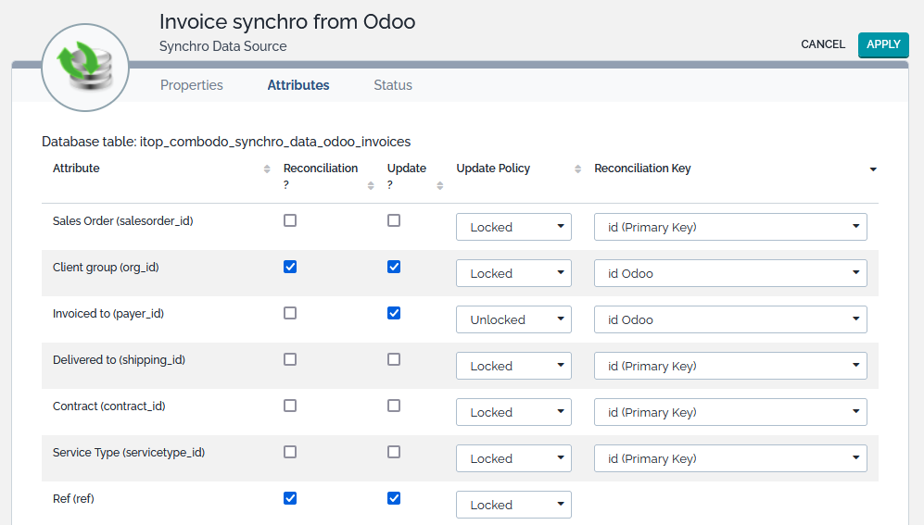Select the Attributes tab
924x525 pixels.
point(298,85)
